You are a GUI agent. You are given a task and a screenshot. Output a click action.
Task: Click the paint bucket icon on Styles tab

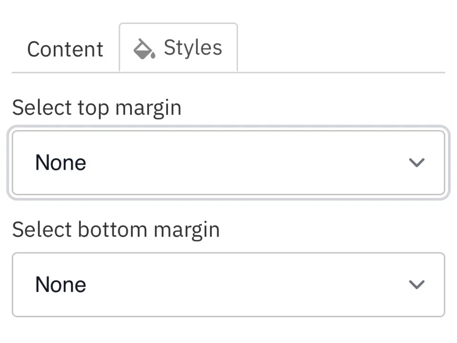[x=143, y=48]
